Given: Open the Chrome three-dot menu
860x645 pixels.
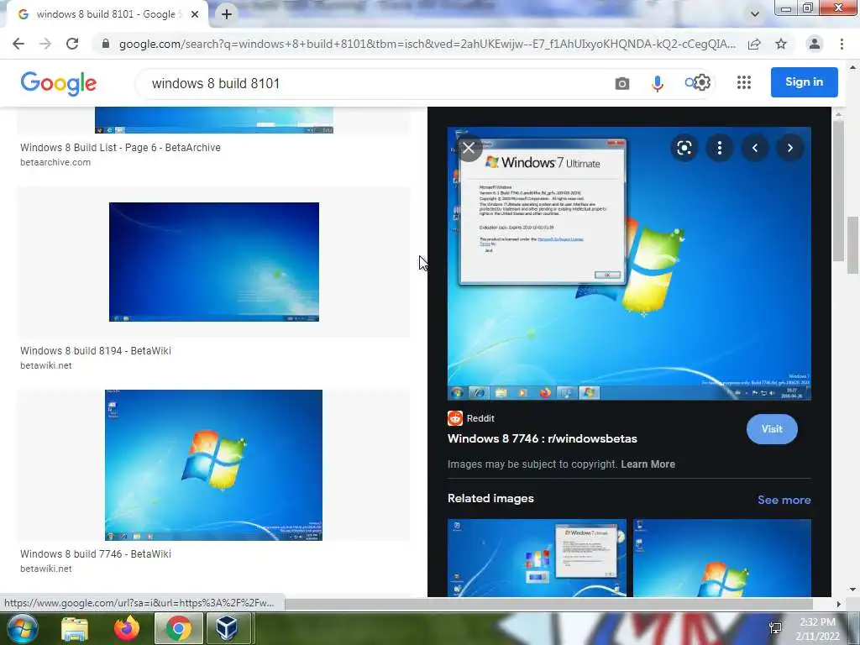Looking at the screenshot, I should click(x=842, y=44).
